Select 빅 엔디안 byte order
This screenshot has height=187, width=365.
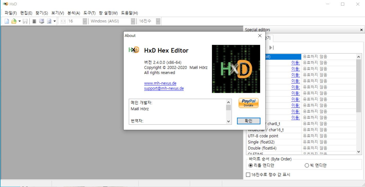pyautogui.click(x=315, y=165)
